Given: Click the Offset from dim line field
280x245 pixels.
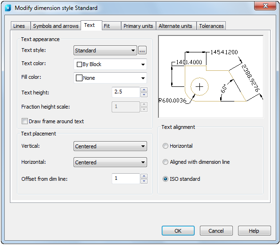Looking at the screenshot, I should coord(126,178).
